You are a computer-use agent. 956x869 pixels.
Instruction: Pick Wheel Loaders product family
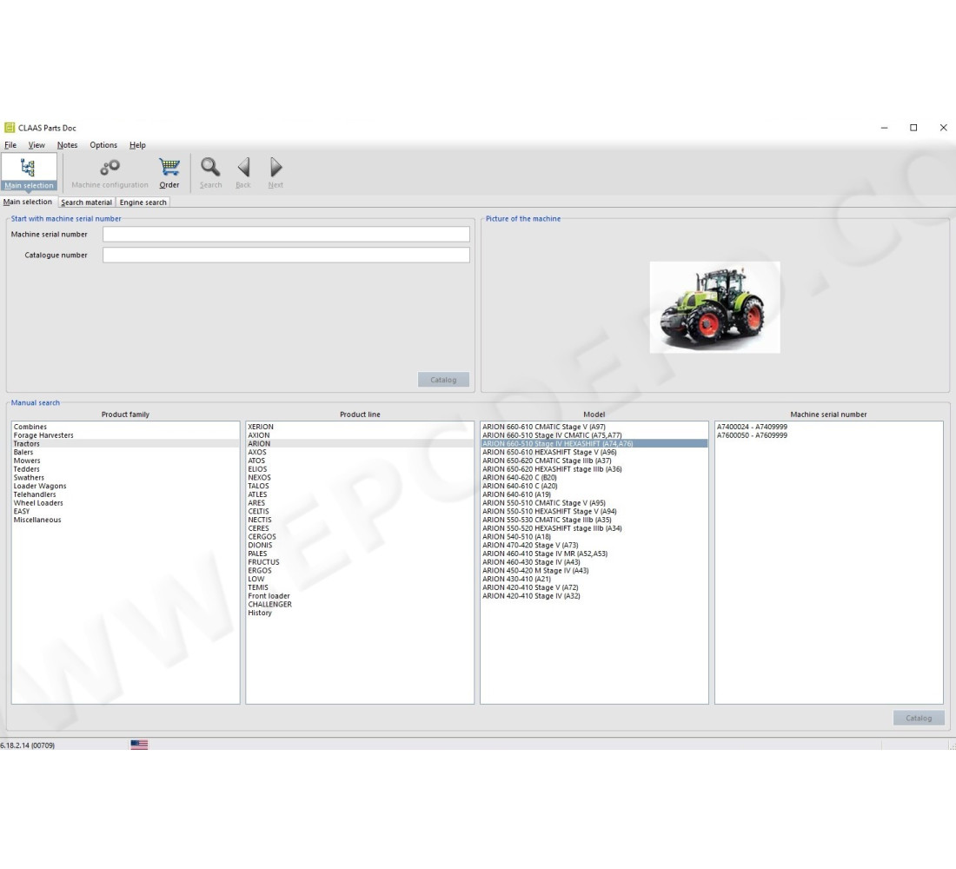pos(126,503)
